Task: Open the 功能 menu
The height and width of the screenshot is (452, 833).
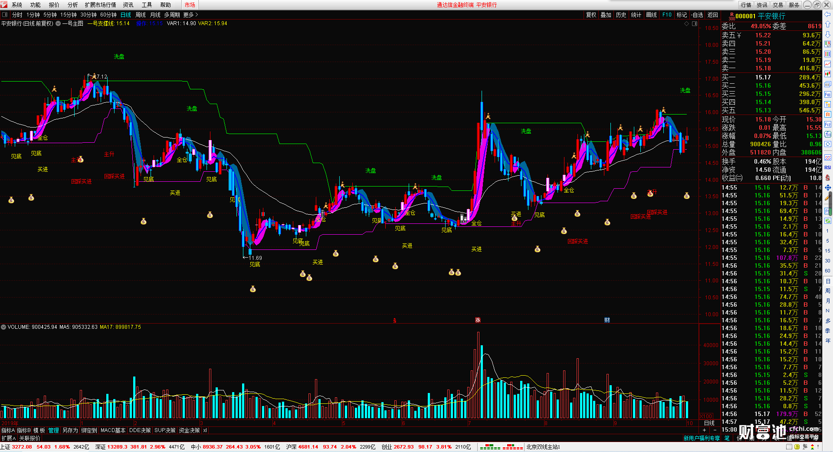Action: [35, 5]
